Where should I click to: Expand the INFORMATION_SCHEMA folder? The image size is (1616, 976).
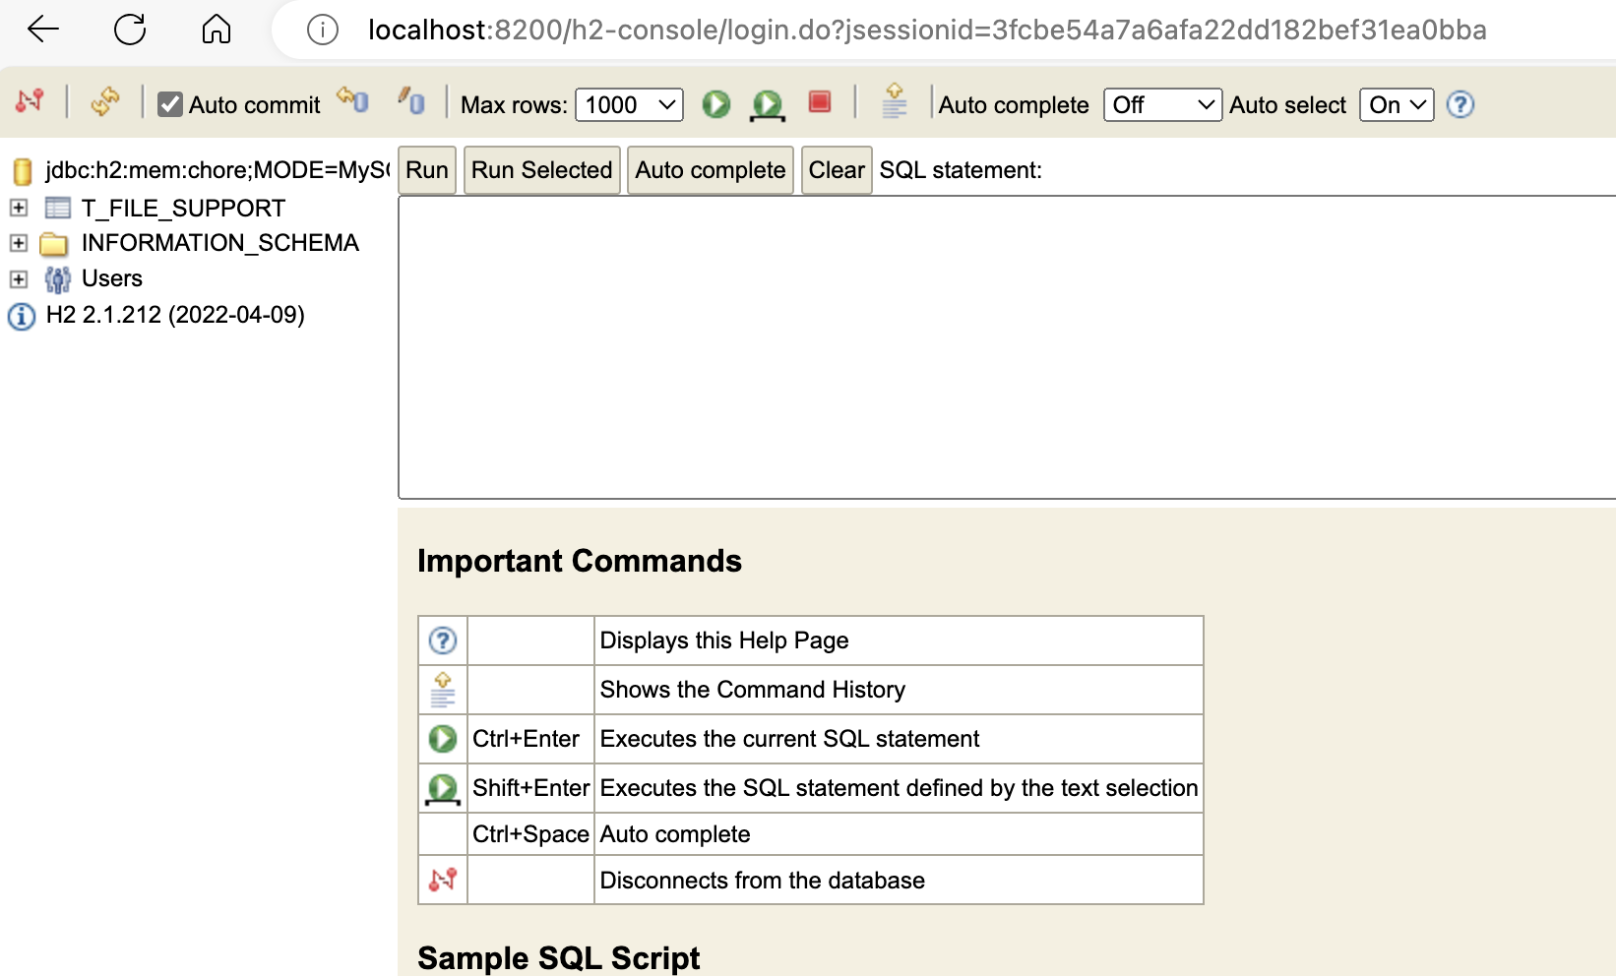click(19, 243)
